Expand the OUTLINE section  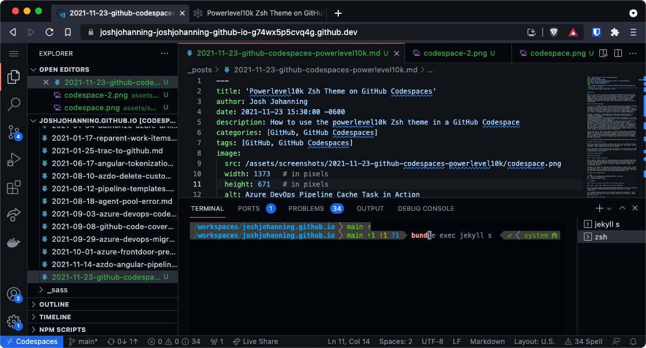pos(54,304)
